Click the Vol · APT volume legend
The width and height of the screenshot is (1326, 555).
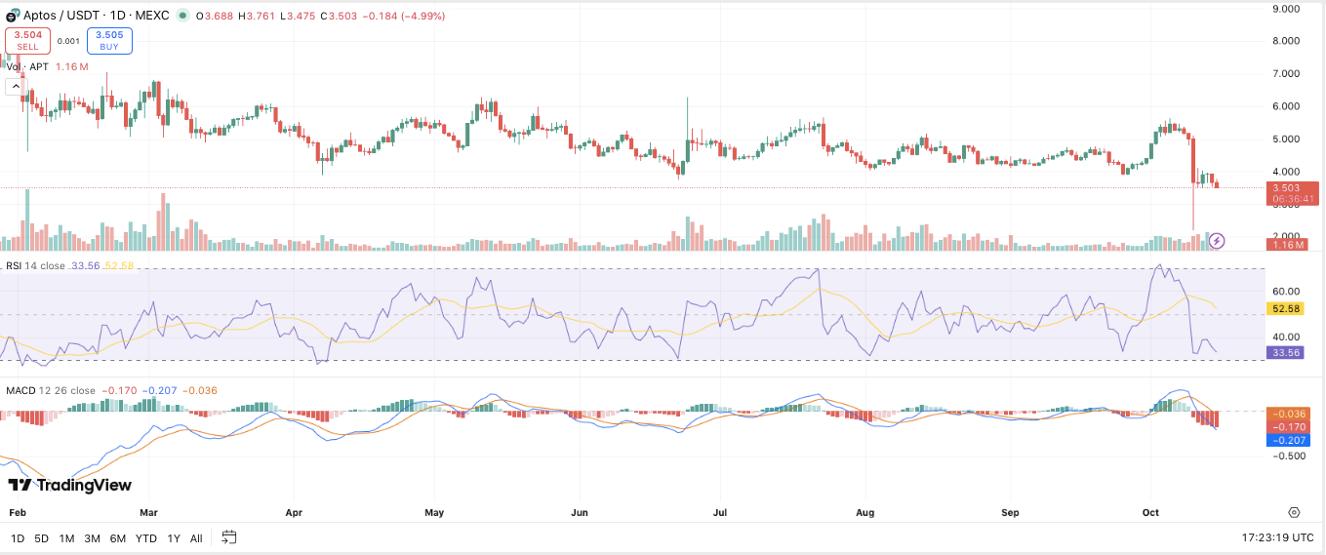point(27,66)
